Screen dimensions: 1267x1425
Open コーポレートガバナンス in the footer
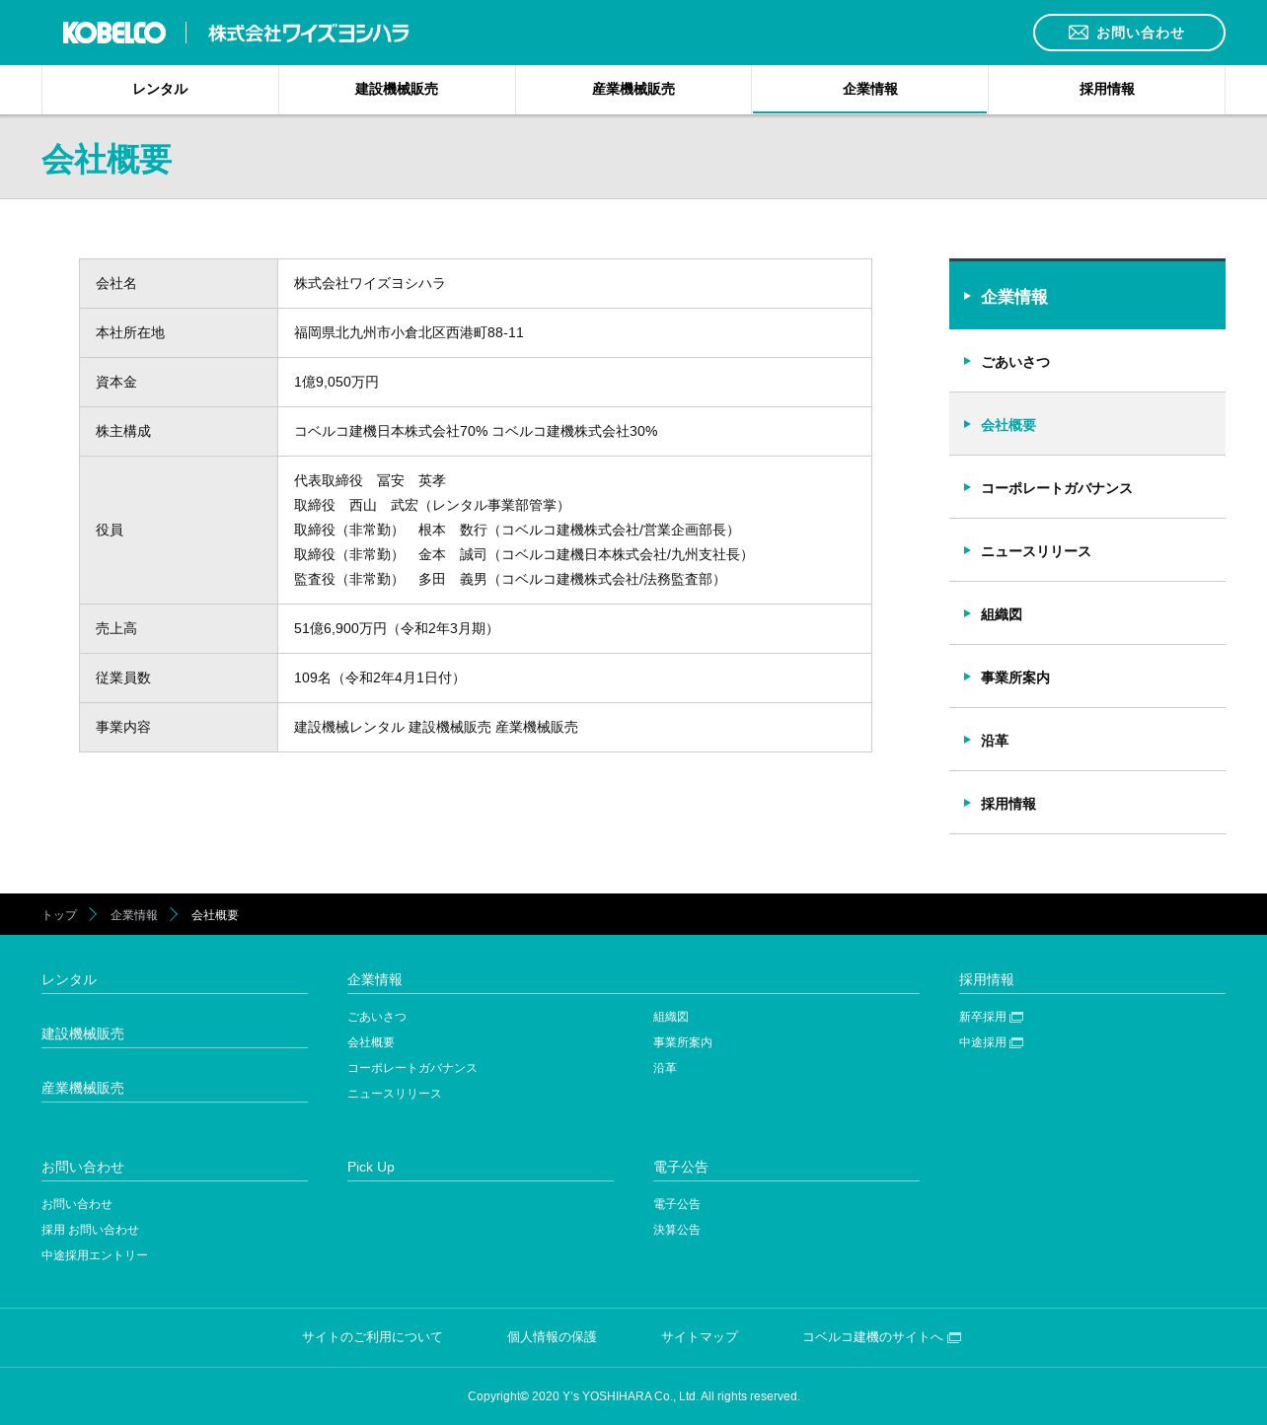tap(412, 1068)
